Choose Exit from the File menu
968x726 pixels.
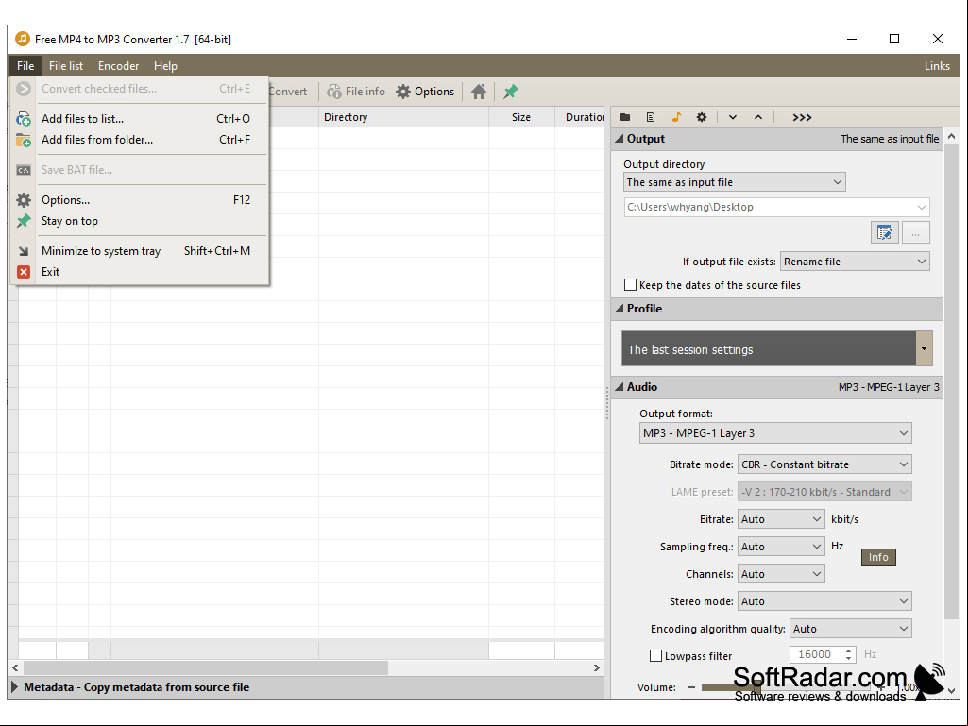click(140, 272)
